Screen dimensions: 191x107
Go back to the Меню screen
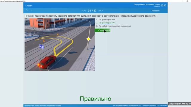pos(28,5)
